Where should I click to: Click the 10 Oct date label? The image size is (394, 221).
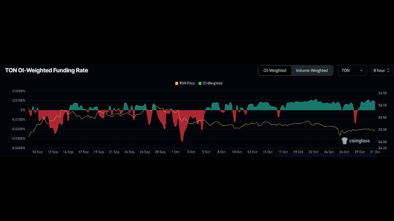(x=237, y=152)
